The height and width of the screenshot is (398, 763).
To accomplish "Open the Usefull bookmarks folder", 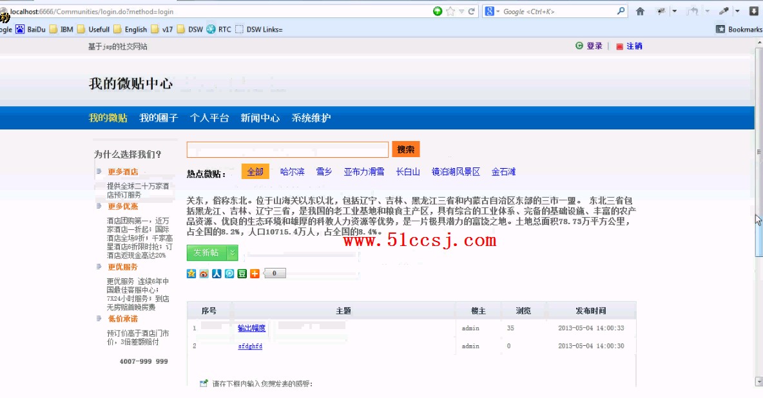I will (93, 29).
